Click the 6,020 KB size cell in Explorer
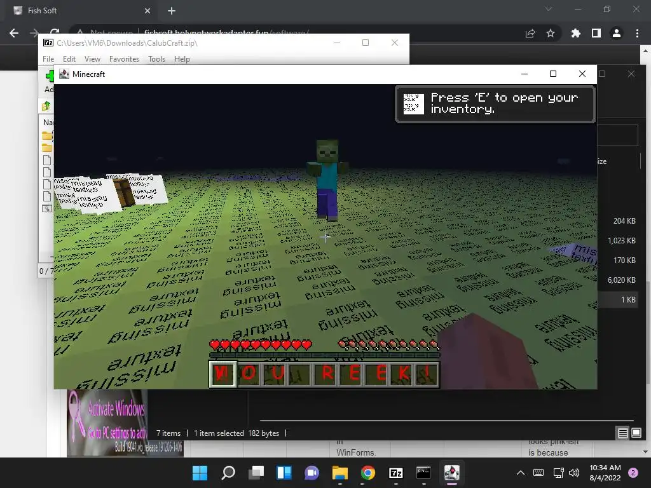Screen dimensions: 651x488 622,280
